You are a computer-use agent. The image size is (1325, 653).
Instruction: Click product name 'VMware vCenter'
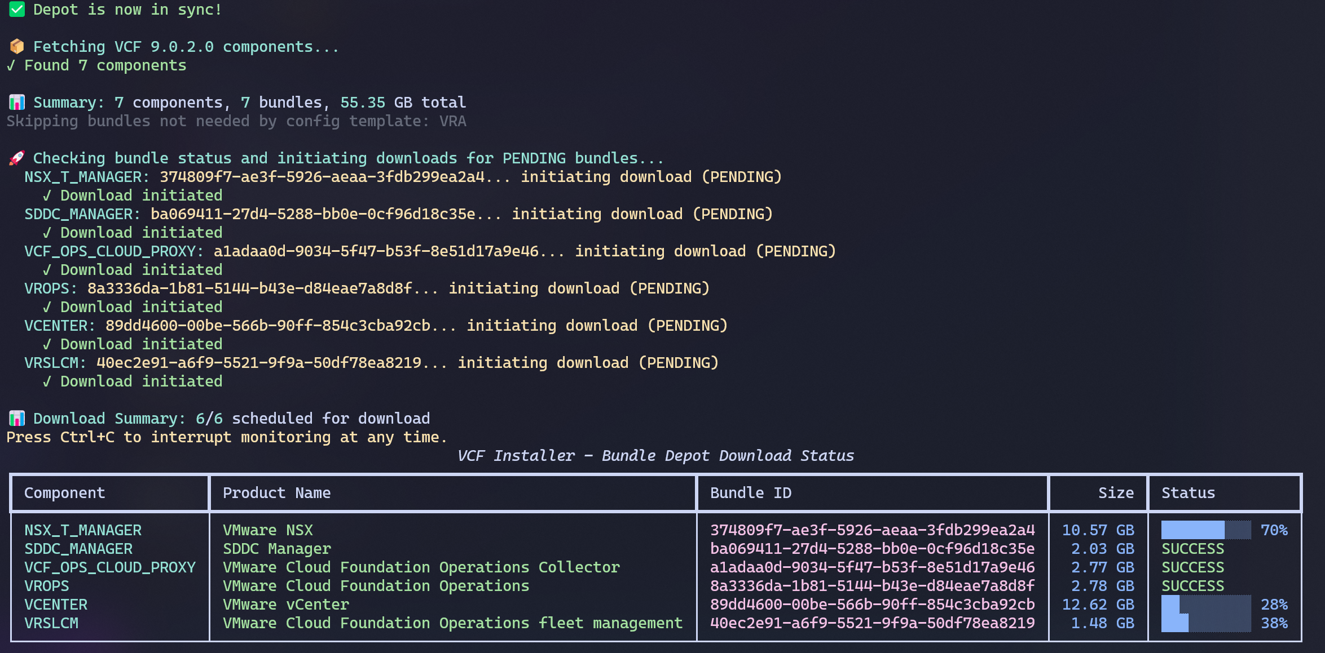[285, 605]
